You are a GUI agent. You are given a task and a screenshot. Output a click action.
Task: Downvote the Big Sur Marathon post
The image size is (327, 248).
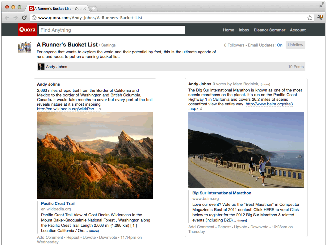point(259,227)
